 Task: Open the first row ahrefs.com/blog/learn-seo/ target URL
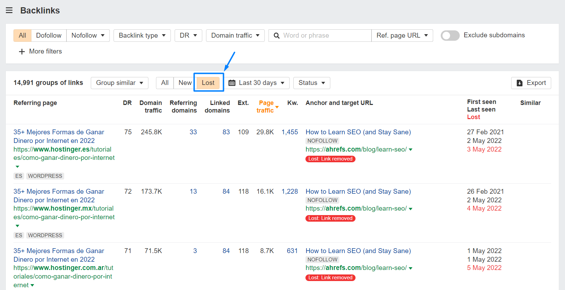click(x=356, y=149)
